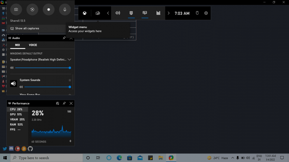Open Game Bar settings gear
The height and width of the screenshot is (162, 289).
pyautogui.click(x=206, y=13)
